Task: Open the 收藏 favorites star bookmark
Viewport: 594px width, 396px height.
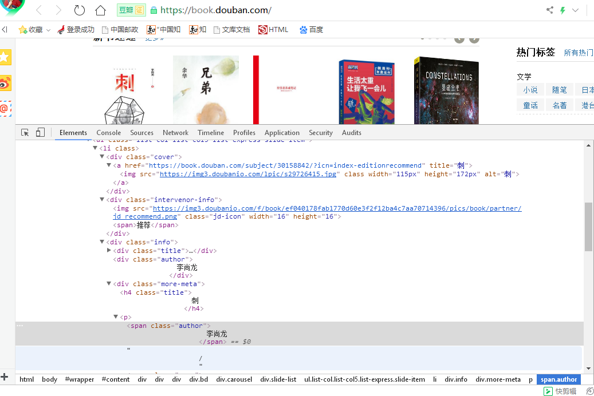Action: [30, 30]
